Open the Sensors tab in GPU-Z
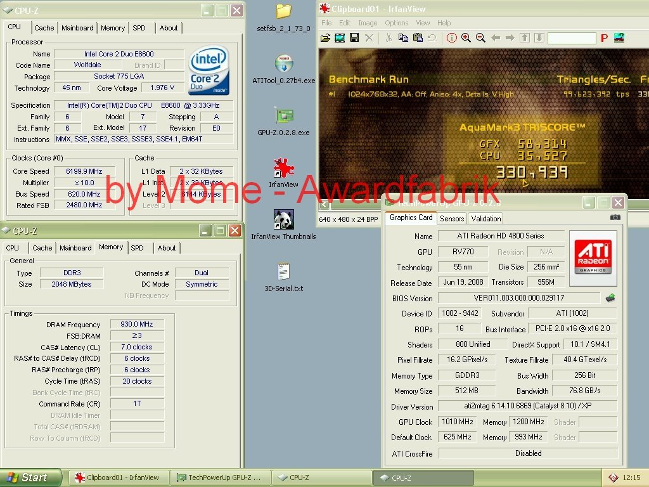Screen dimensions: 649x487 [x=451, y=219]
